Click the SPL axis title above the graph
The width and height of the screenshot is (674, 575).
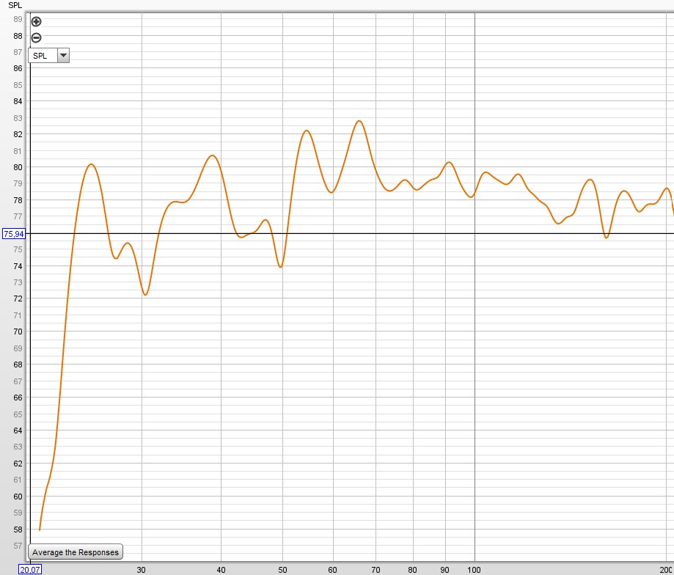15,5
